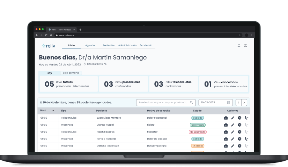Image resolution: width=288 pixels, height=167 pixels.
Task: Bookmark the page with the star icon
Action: pyautogui.click(x=240, y=35)
